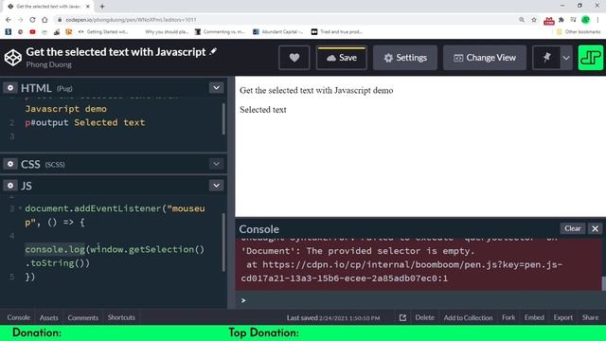The image size is (606, 341).
Task: Expand HTML editor dropdown chevron
Action: 217,88
